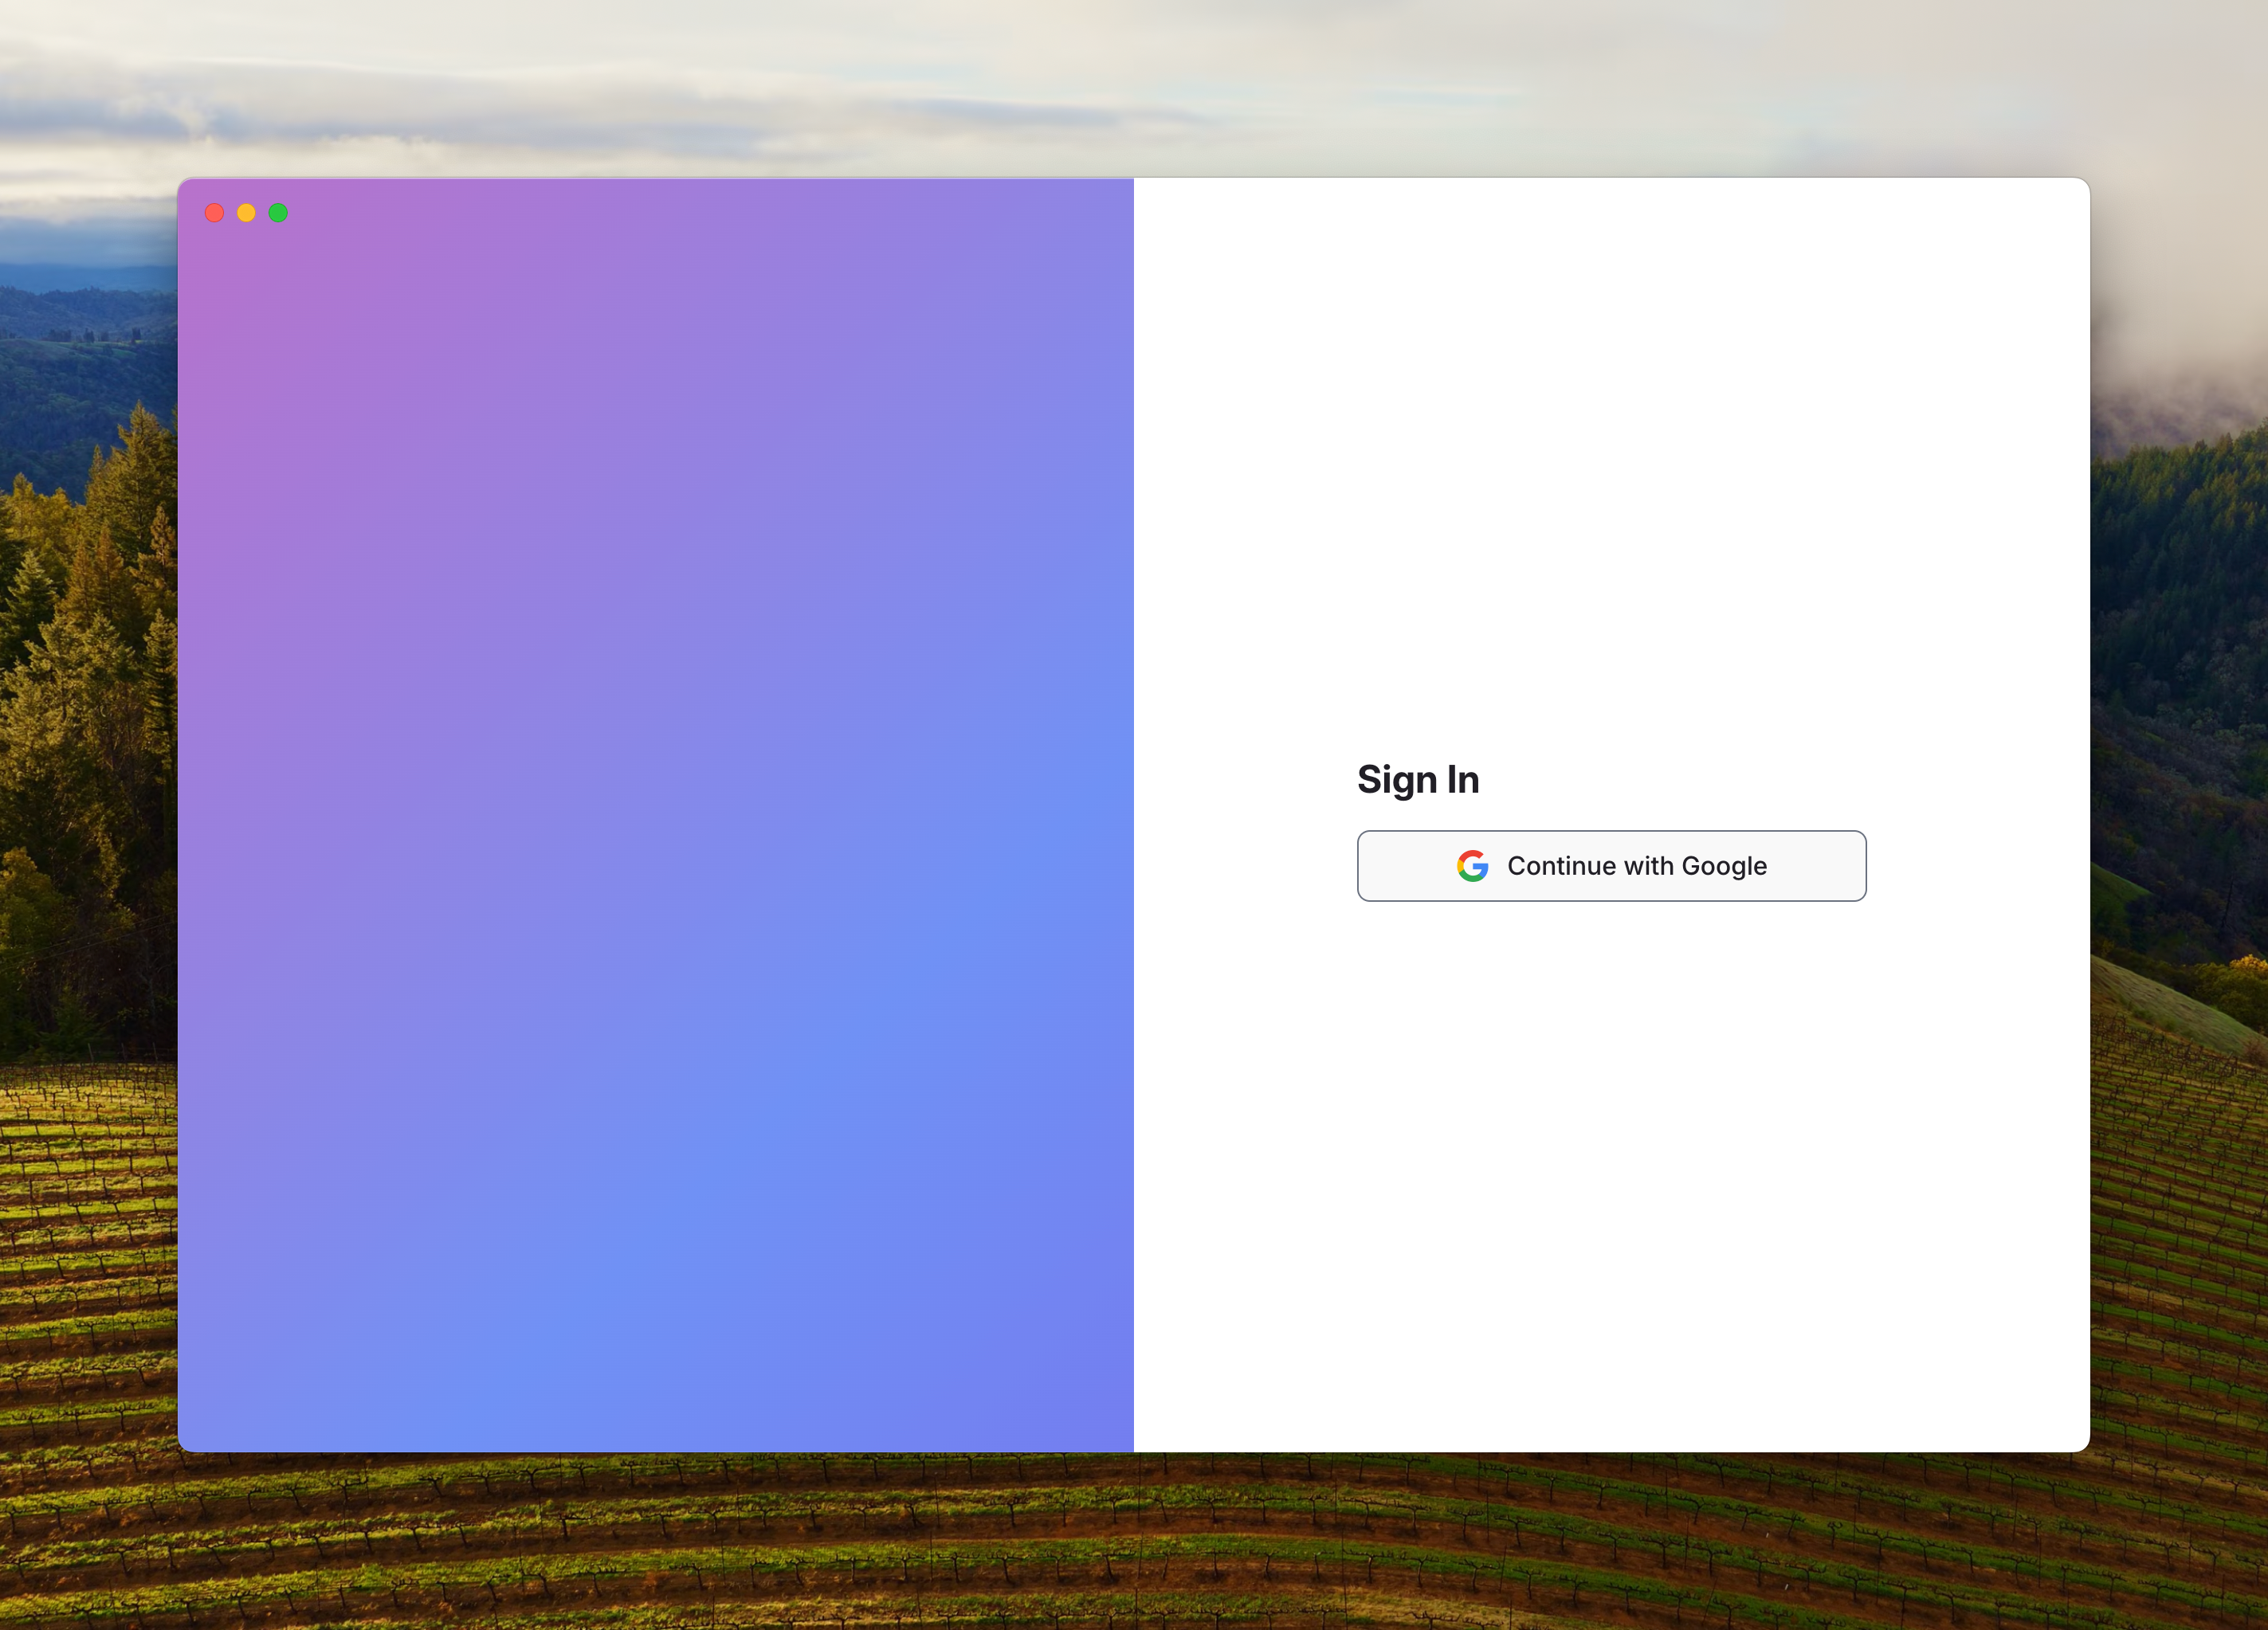The height and width of the screenshot is (1630, 2268).
Task: Click the word with in Google button
Action: pos(1648,866)
